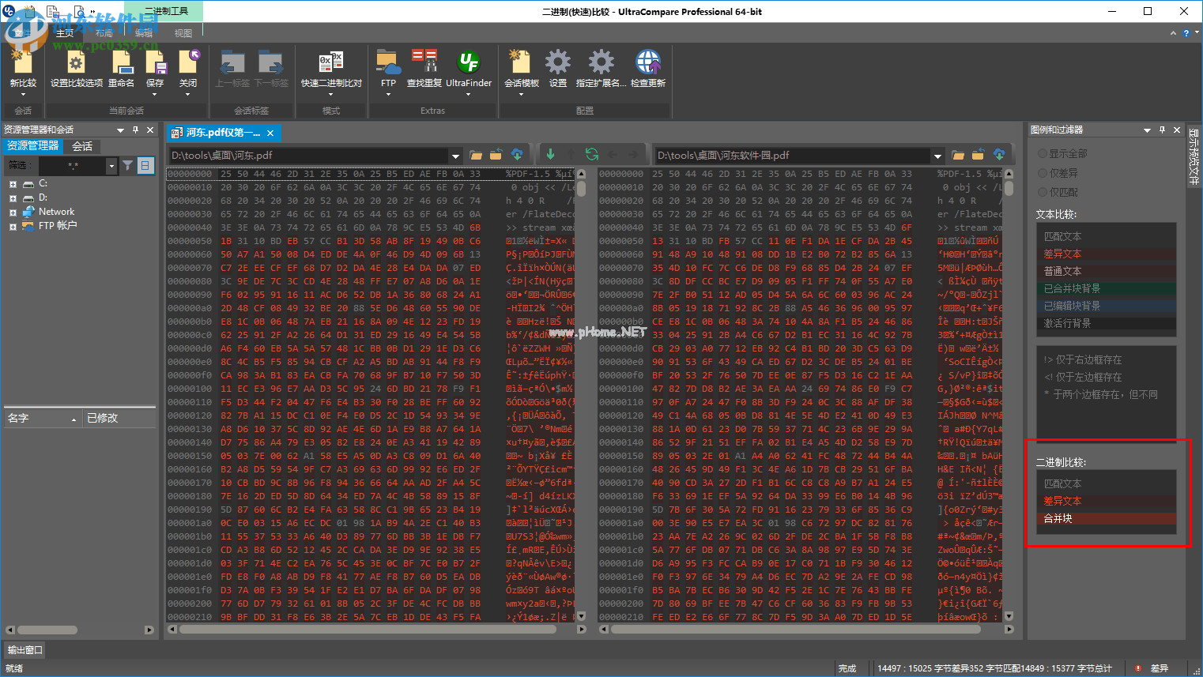Expand the Network tree node
Screen dimensions: 1203x677
(13, 213)
